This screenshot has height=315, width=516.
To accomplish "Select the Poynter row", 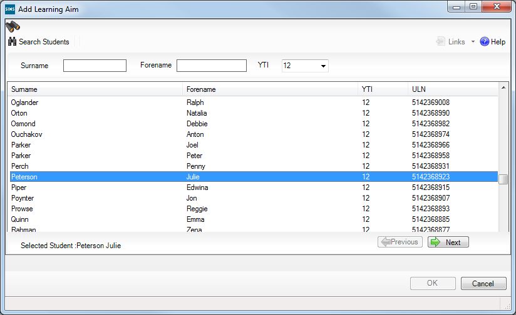I will (x=254, y=198).
